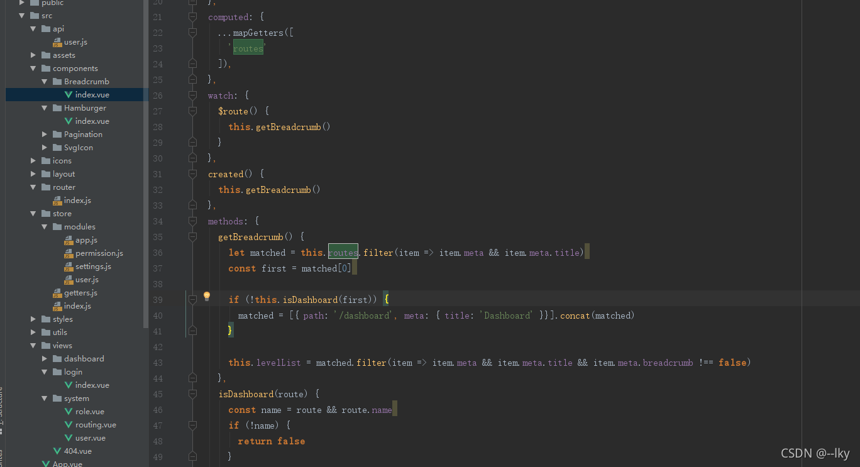Click the 404.vue file icon
Viewport: 860px width, 467px height.
click(x=57, y=451)
